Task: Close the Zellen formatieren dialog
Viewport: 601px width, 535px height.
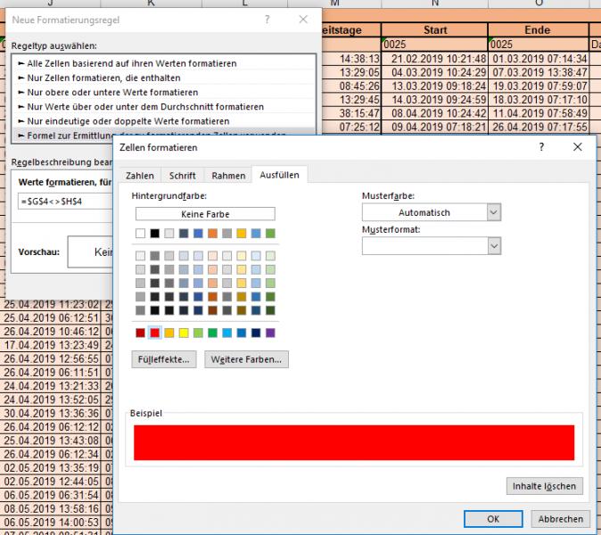Action: click(x=577, y=147)
